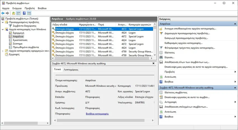Collapse the Ασφάλεια actions section
The height and width of the screenshot is (130, 238).
pyautogui.click(x=235, y=24)
